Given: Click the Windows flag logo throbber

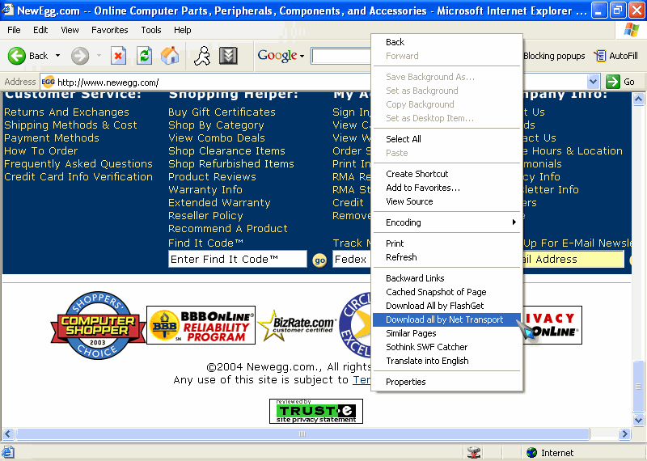Looking at the screenshot, I should tap(632, 30).
